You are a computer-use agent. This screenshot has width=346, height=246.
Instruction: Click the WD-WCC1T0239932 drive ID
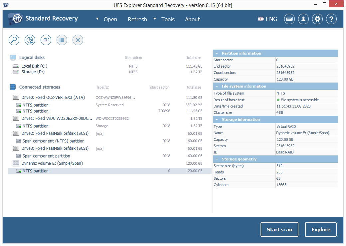pyautogui.click(x=112, y=119)
